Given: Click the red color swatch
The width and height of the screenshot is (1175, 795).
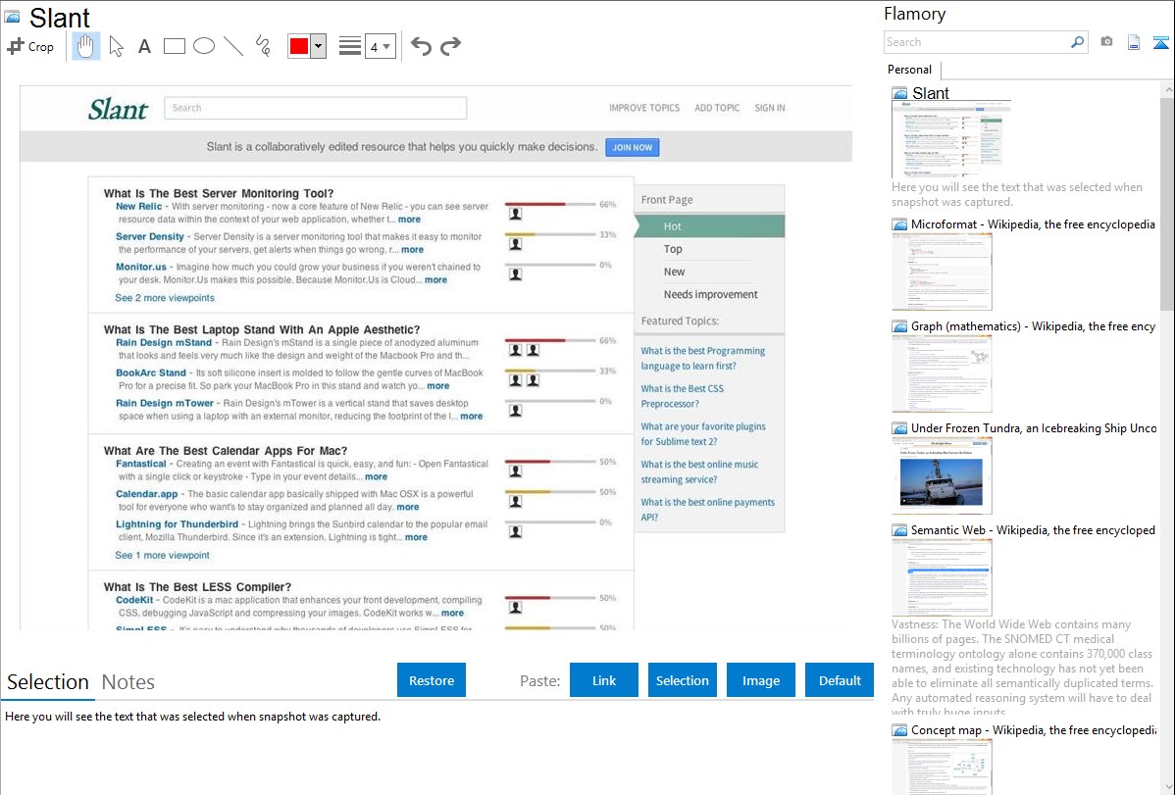Looking at the screenshot, I should 299,46.
